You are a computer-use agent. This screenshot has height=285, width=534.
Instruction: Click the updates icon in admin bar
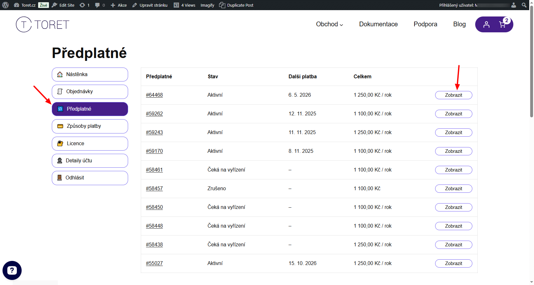pos(84,5)
